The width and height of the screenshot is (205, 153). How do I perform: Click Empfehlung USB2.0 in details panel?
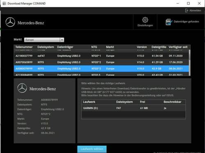[52, 109]
